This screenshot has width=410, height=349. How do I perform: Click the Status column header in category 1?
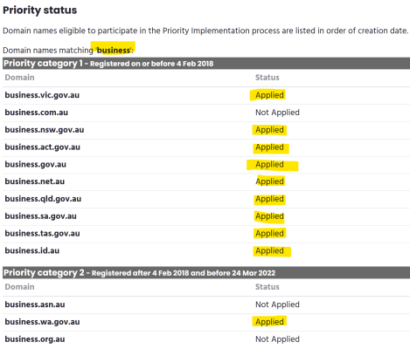tap(268, 78)
